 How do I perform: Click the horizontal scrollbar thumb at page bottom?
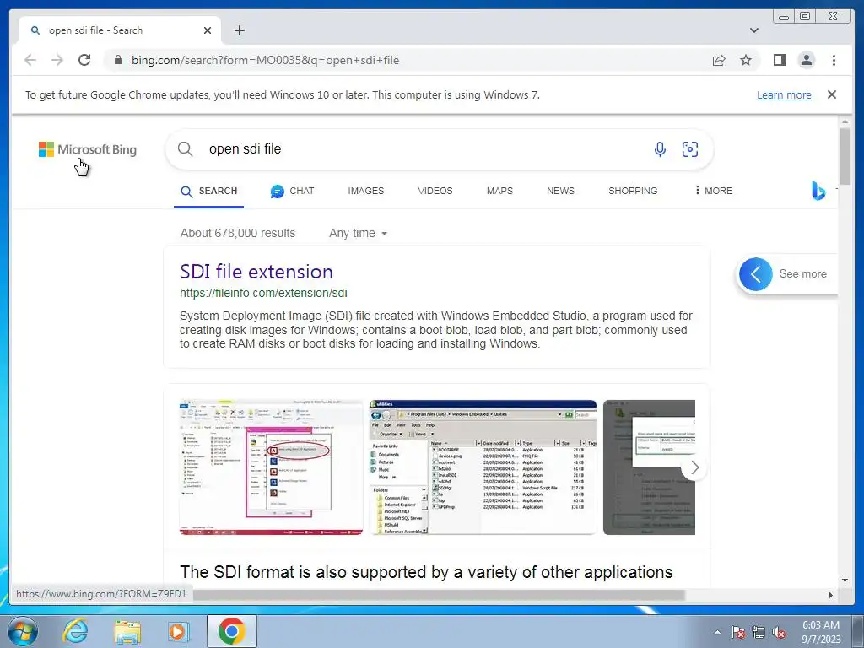[438, 595]
